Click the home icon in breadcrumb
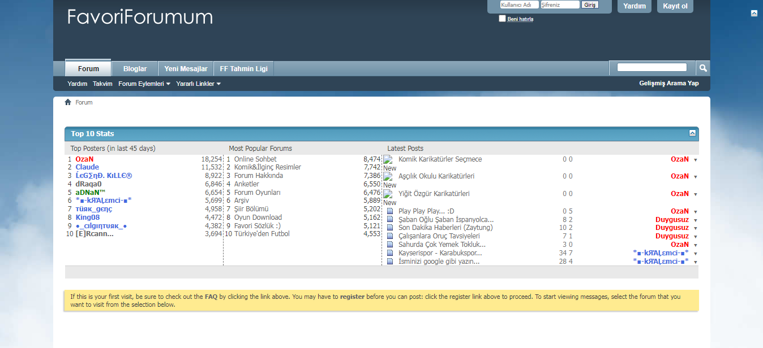Image resolution: width=763 pixels, height=348 pixels. coord(68,102)
